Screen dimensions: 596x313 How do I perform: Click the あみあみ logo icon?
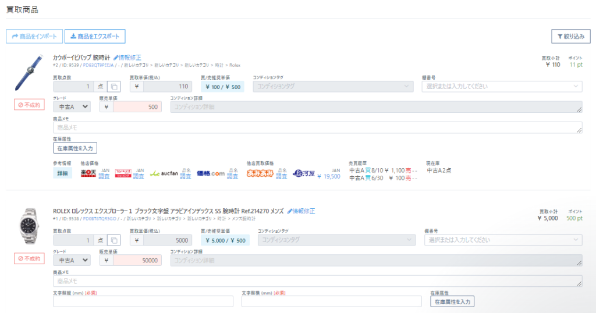(260, 173)
